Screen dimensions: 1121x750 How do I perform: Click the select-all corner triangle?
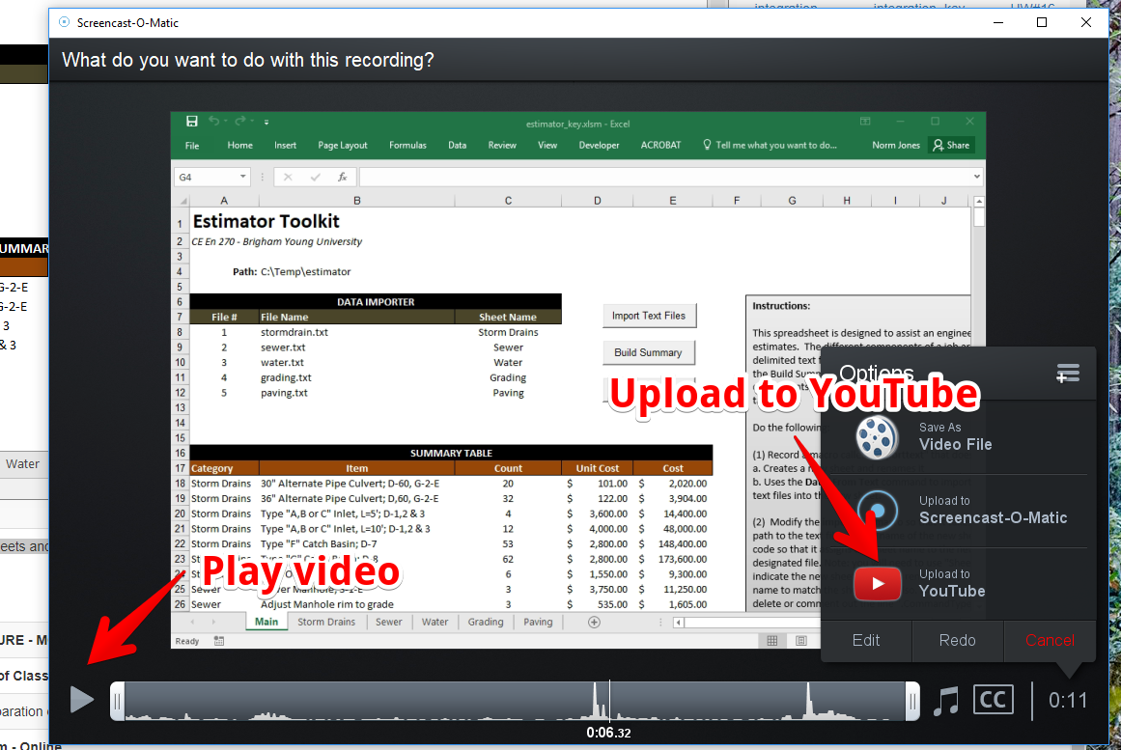click(182, 201)
